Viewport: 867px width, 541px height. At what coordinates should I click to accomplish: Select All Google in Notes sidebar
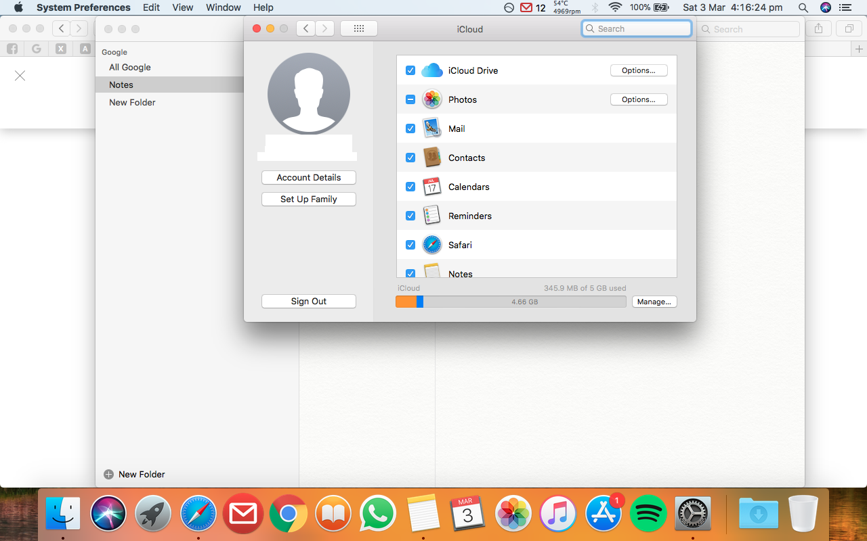tap(130, 68)
